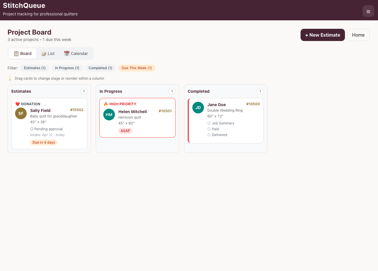Click the DONATION label
Screen dimensions: 378x271
pyautogui.click(x=31, y=104)
